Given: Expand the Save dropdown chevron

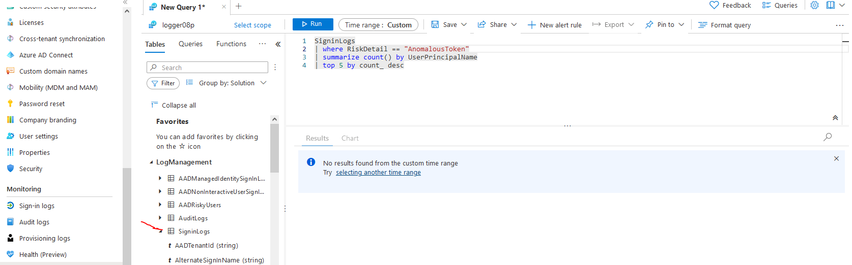Looking at the screenshot, I should (464, 24).
